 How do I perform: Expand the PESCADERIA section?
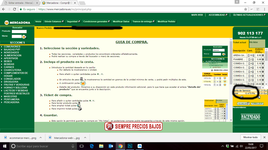pos(11,102)
